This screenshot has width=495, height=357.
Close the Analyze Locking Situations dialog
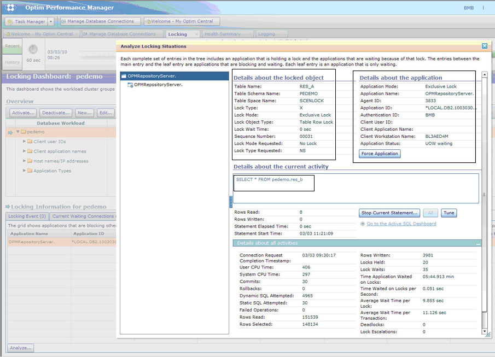coord(485,46)
